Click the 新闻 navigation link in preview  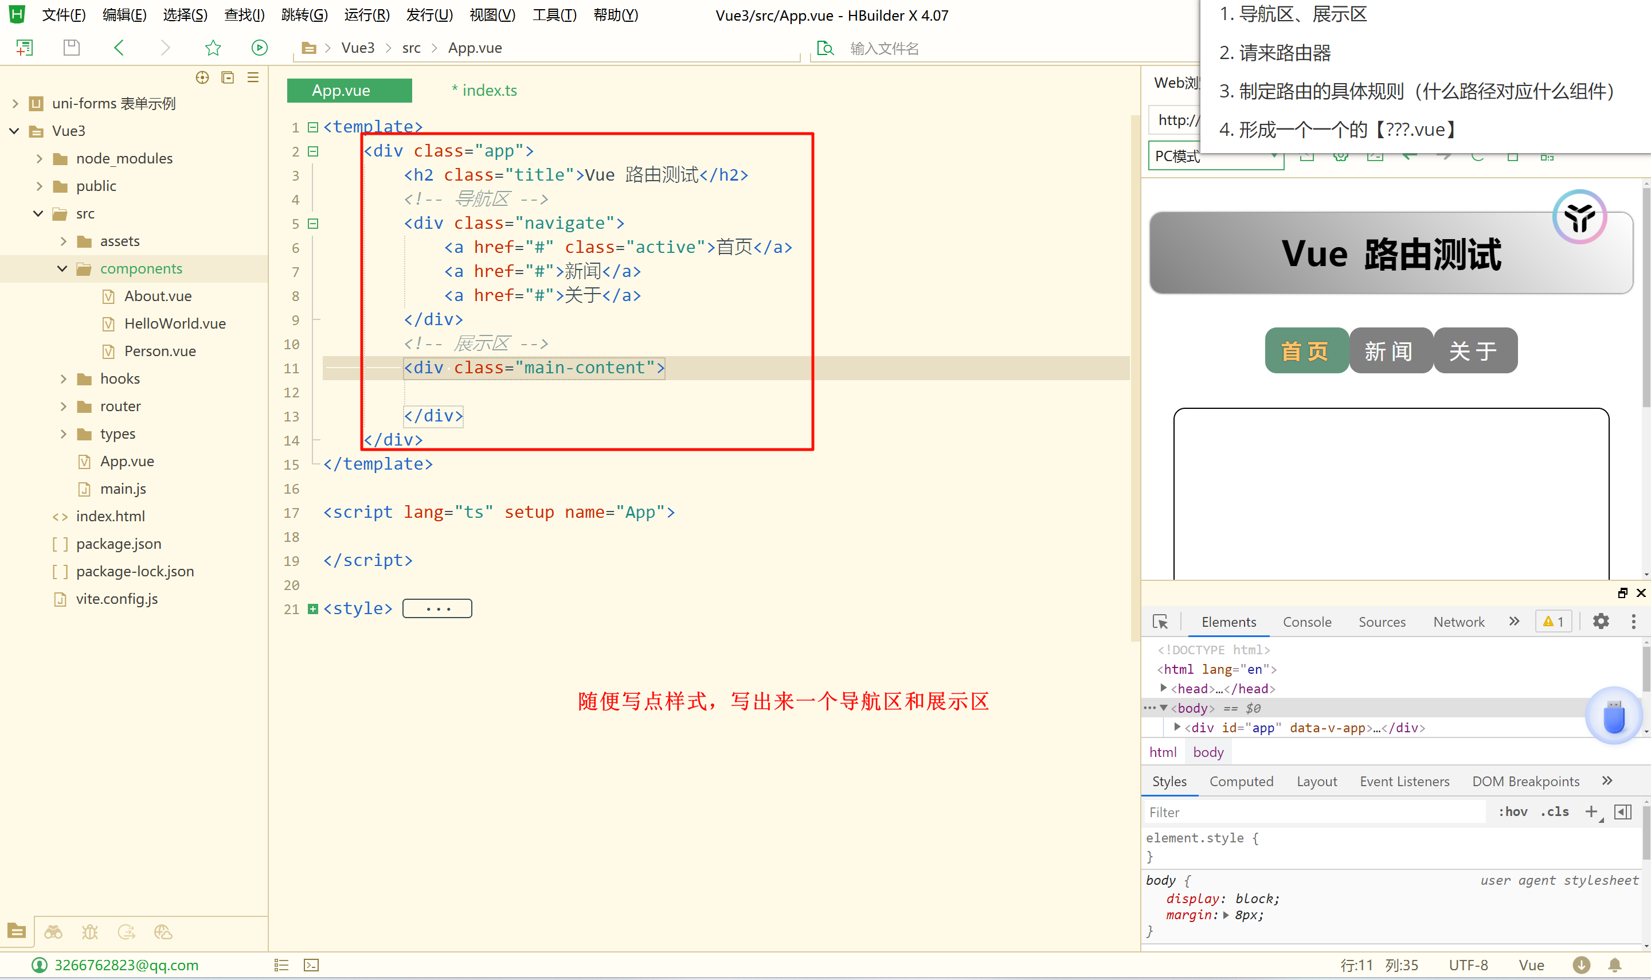[1390, 351]
